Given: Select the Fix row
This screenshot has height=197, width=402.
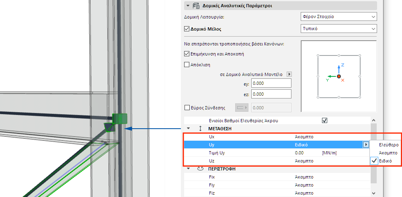Looking at the screenshot, I should [277, 177].
